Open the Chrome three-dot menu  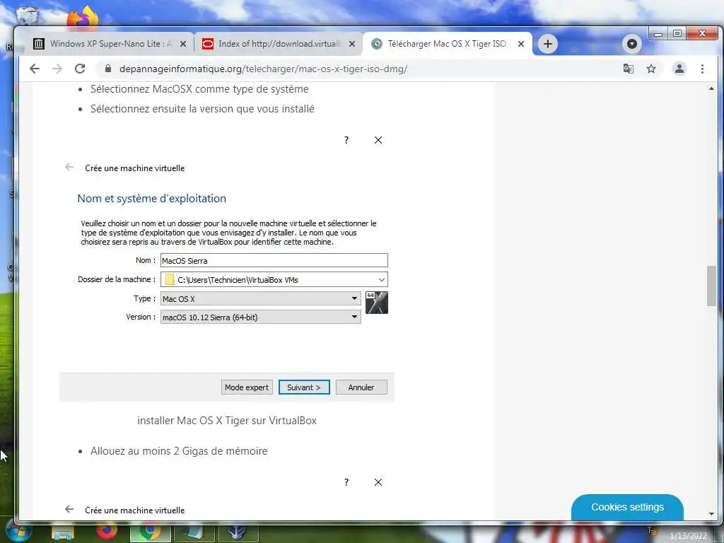click(x=702, y=69)
